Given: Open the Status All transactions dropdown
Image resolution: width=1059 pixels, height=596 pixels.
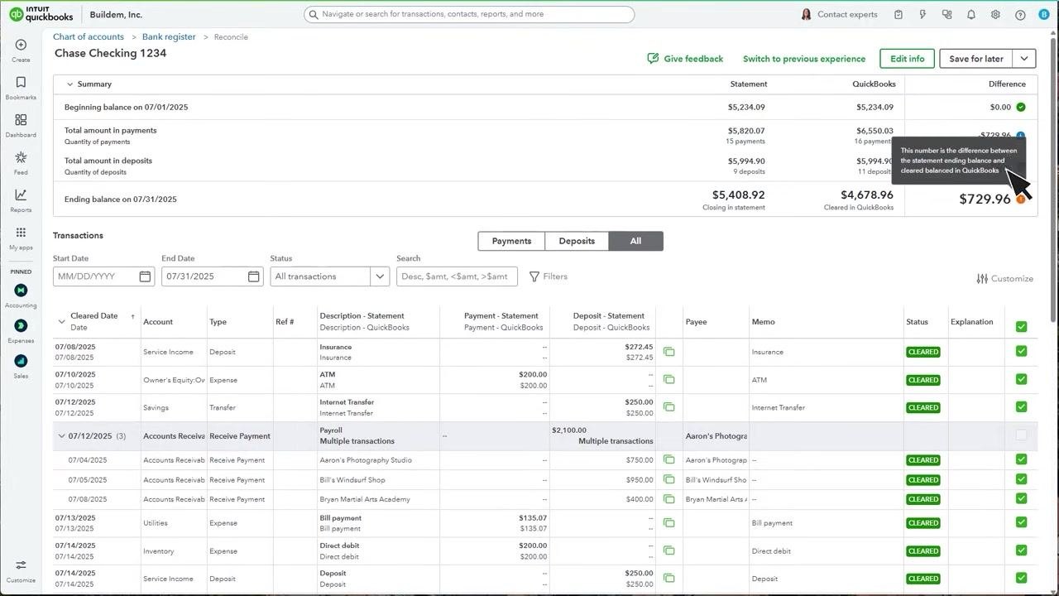Looking at the screenshot, I should coord(330,276).
